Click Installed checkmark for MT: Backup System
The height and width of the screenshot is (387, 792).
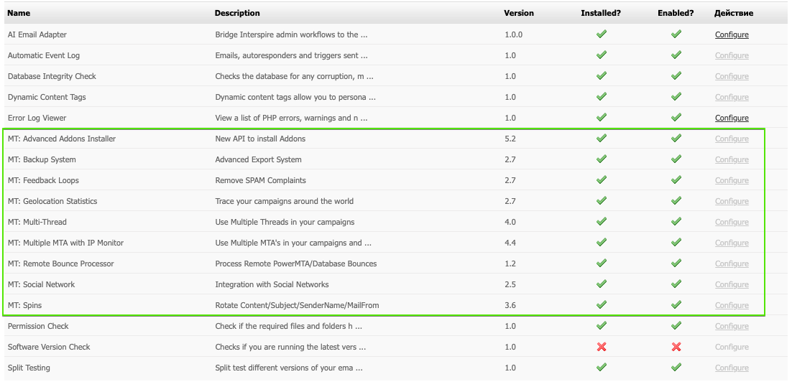[x=602, y=159]
